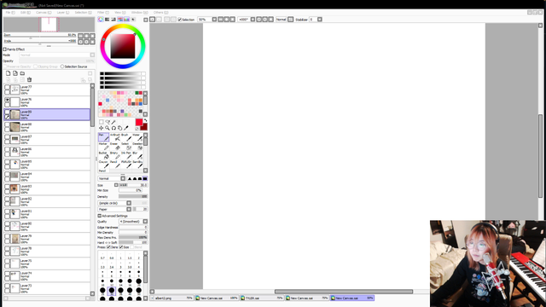Show the color wheel panel
The height and width of the screenshot is (307, 546).
click(101, 20)
